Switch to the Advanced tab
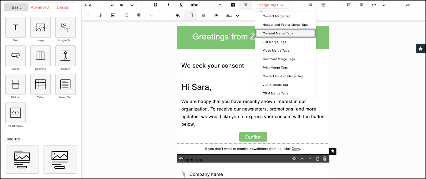 point(40,7)
